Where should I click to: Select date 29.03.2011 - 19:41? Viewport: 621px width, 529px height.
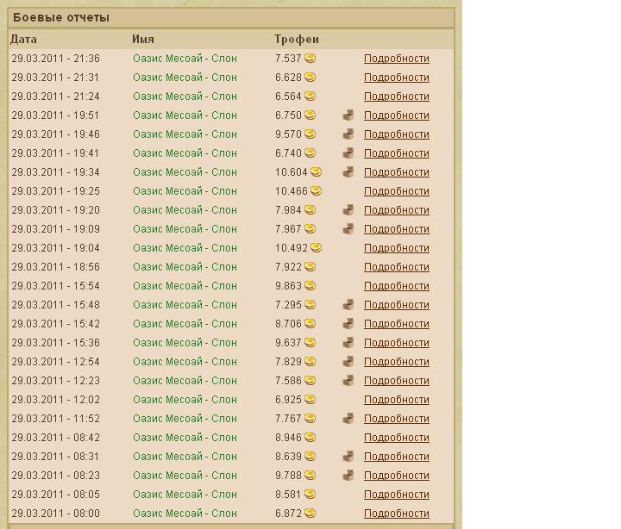55,153
